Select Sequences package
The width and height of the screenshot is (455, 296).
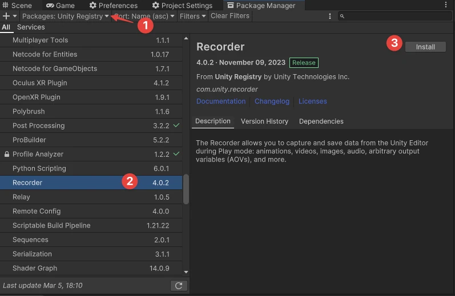tap(91, 240)
